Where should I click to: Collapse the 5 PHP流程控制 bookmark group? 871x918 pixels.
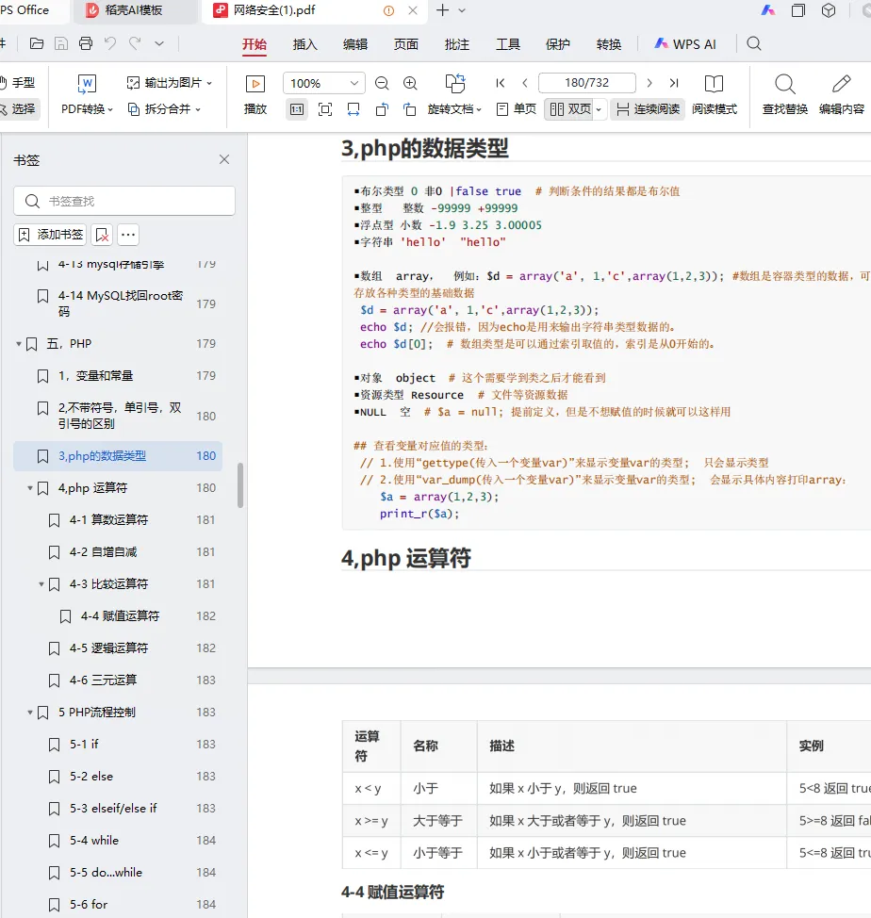(30, 713)
